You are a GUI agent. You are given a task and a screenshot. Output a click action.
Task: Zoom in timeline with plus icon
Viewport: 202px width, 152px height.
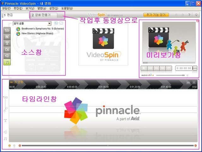(x=9, y=146)
